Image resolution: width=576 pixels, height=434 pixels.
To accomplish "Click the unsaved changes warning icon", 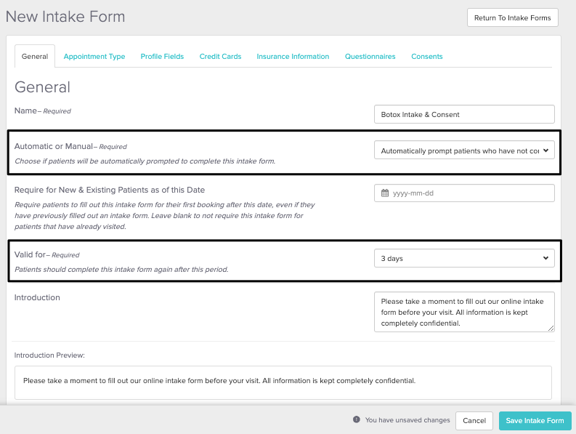I will pos(357,419).
